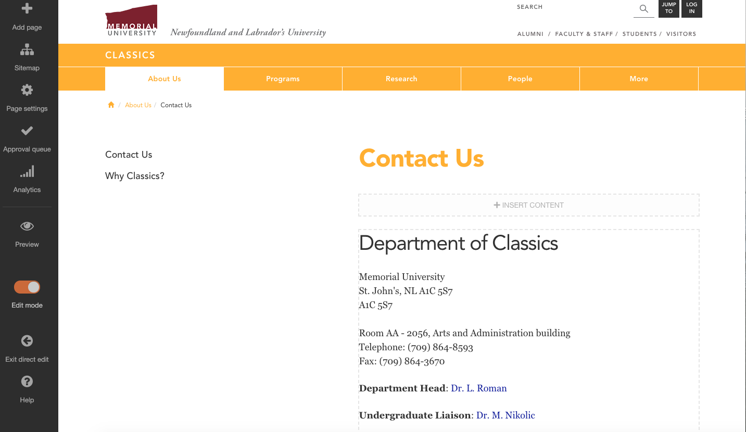Open the Visitors link
746x432 pixels.
681,34
